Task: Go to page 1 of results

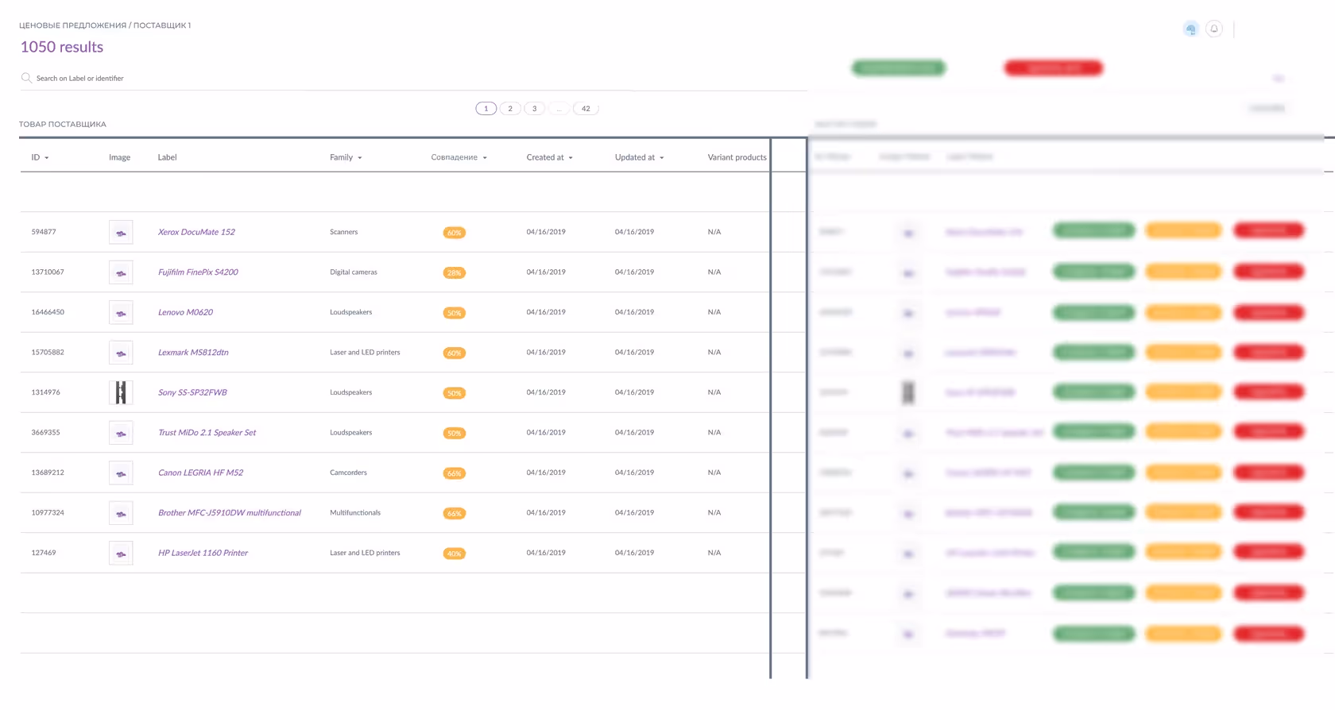Action: pos(486,109)
